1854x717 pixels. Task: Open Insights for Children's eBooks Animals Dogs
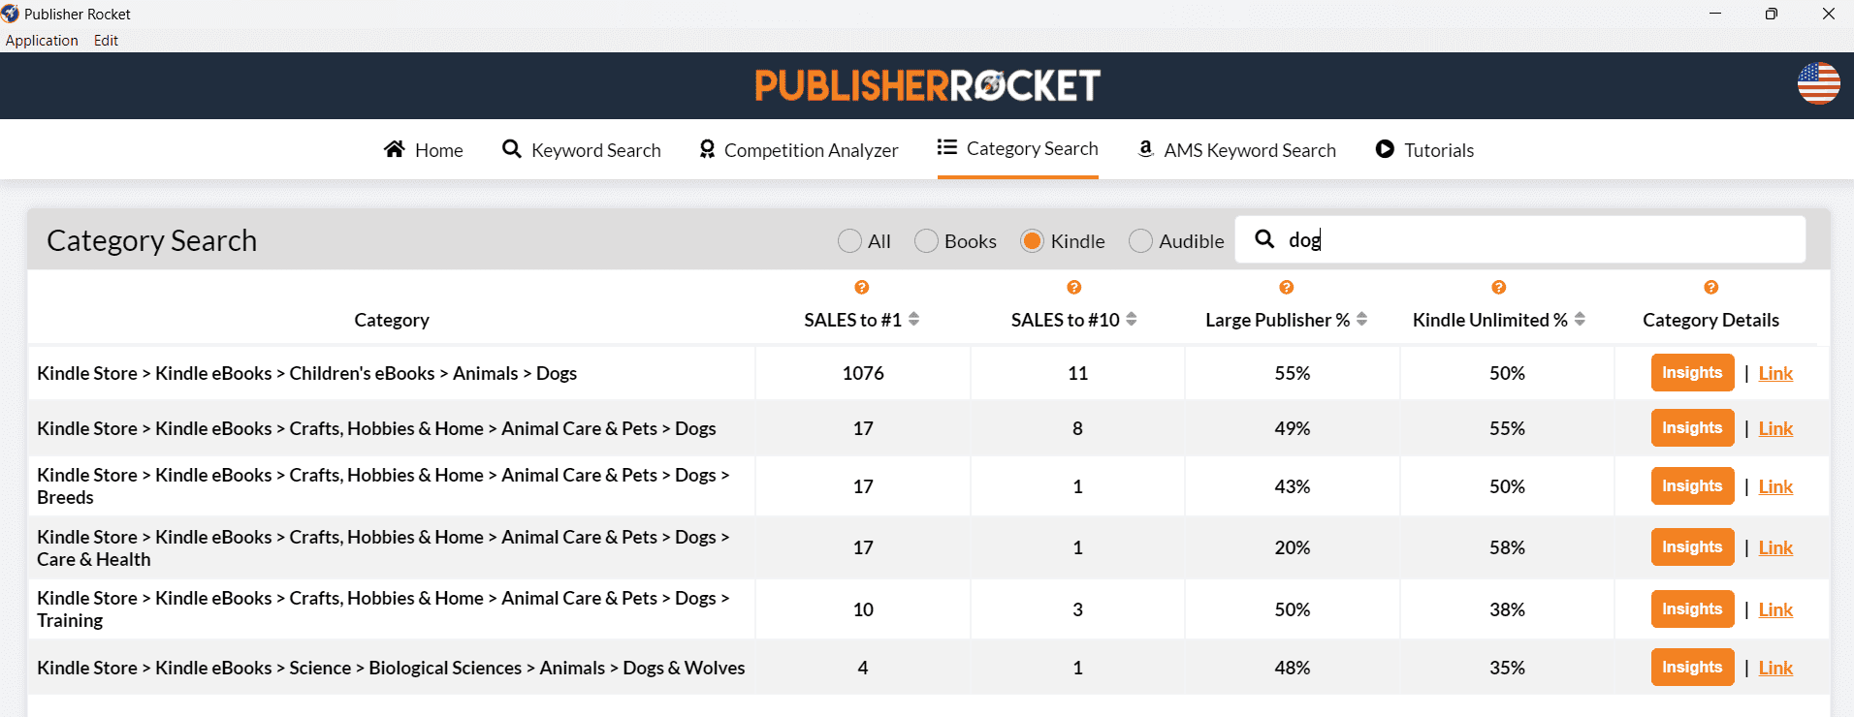tap(1692, 373)
